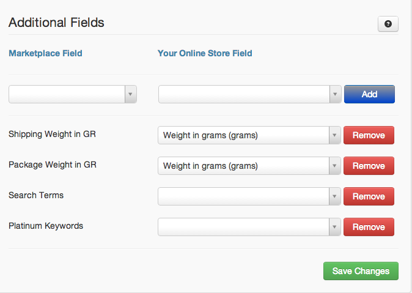This screenshot has width=412, height=293.
Task: Expand Package Weight in GR dropdown arrow
Action: [x=334, y=166]
